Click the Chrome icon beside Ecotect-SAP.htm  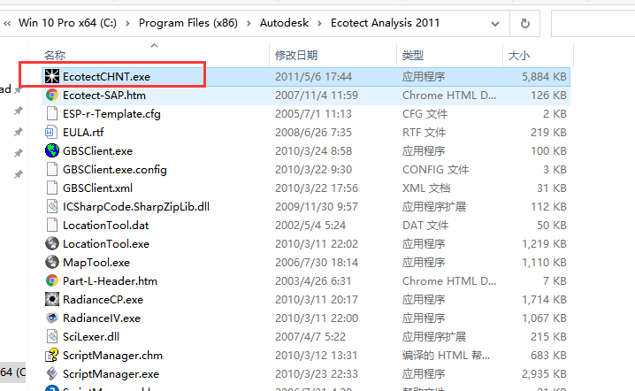pos(52,96)
